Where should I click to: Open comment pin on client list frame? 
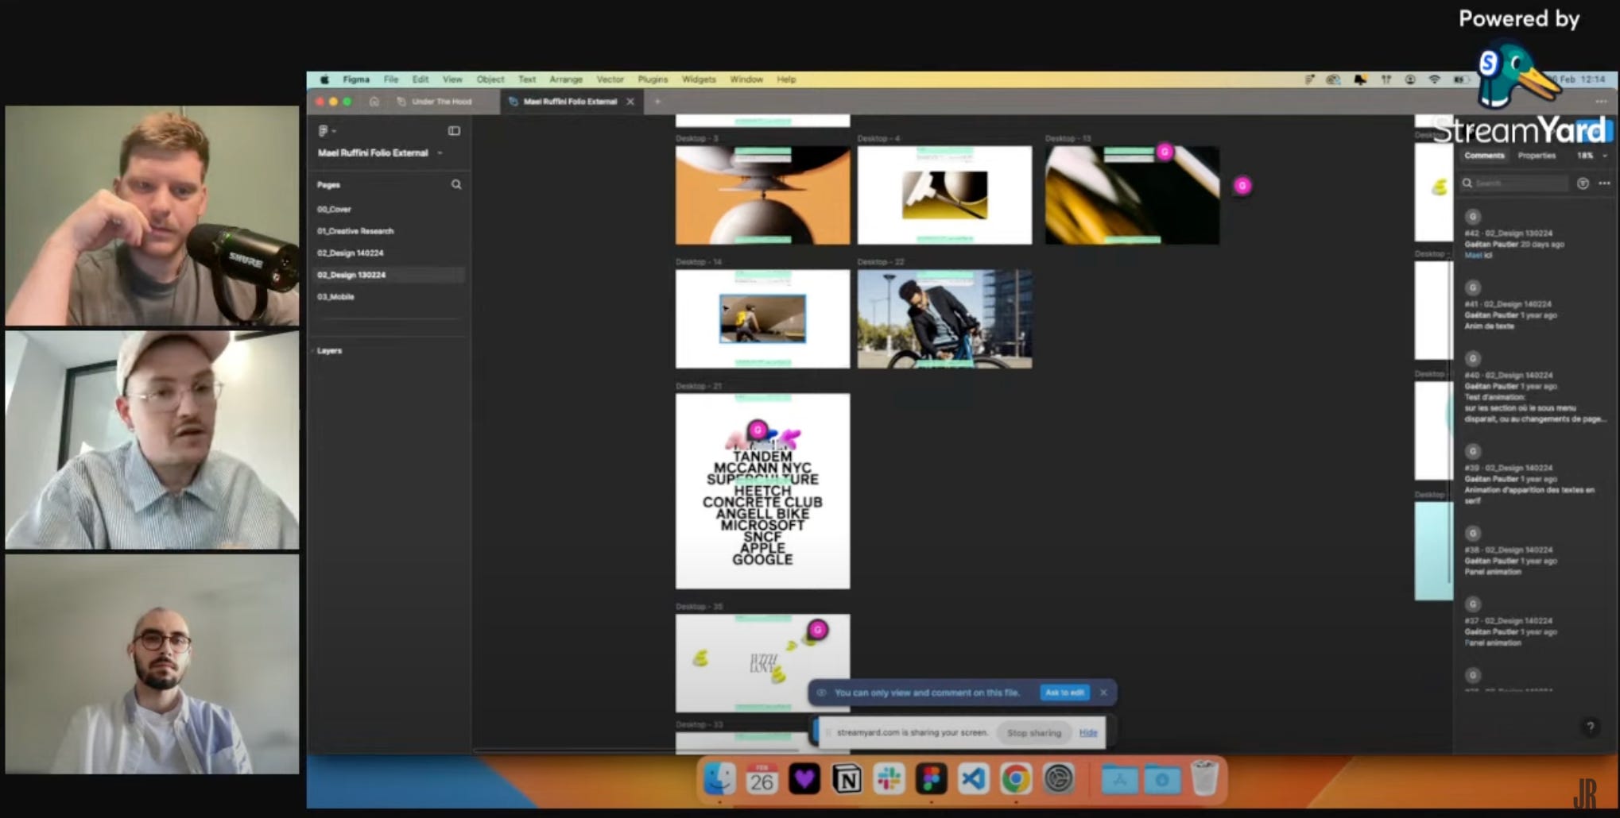point(758,430)
